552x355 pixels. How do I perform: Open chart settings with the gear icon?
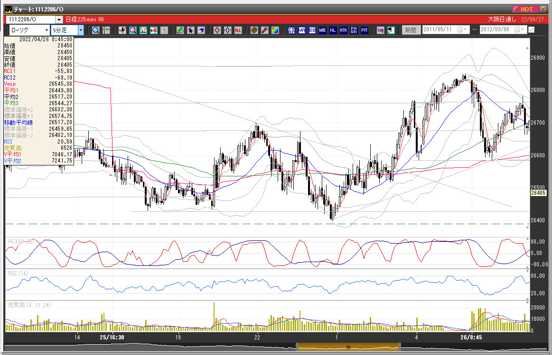(254, 30)
